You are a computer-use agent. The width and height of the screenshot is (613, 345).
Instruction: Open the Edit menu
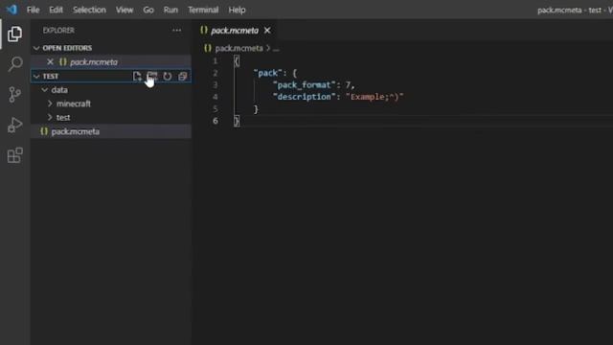coord(56,10)
